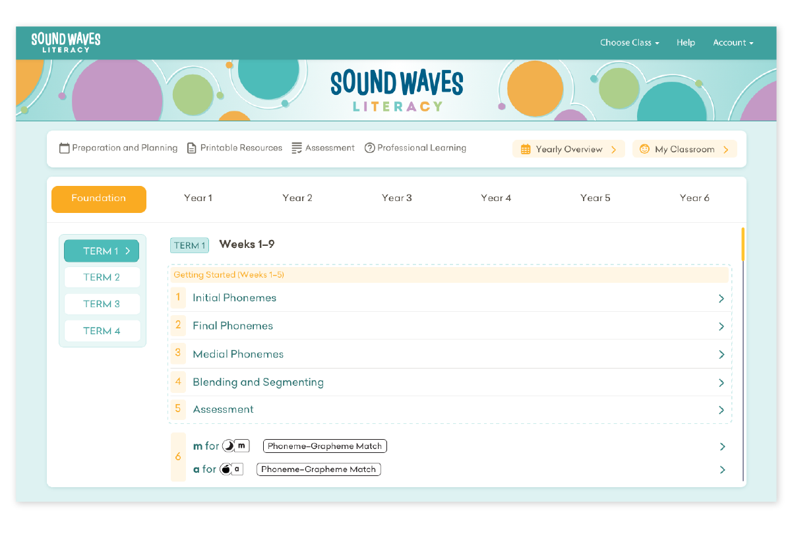The image size is (792, 536).
Task: Click the calendar icon beside Preparation and Planning
Action: pyautogui.click(x=64, y=148)
